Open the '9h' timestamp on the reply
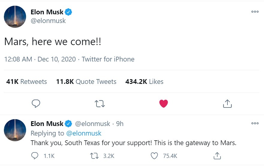The height and width of the screenshot is (166, 264). pyautogui.click(x=120, y=124)
